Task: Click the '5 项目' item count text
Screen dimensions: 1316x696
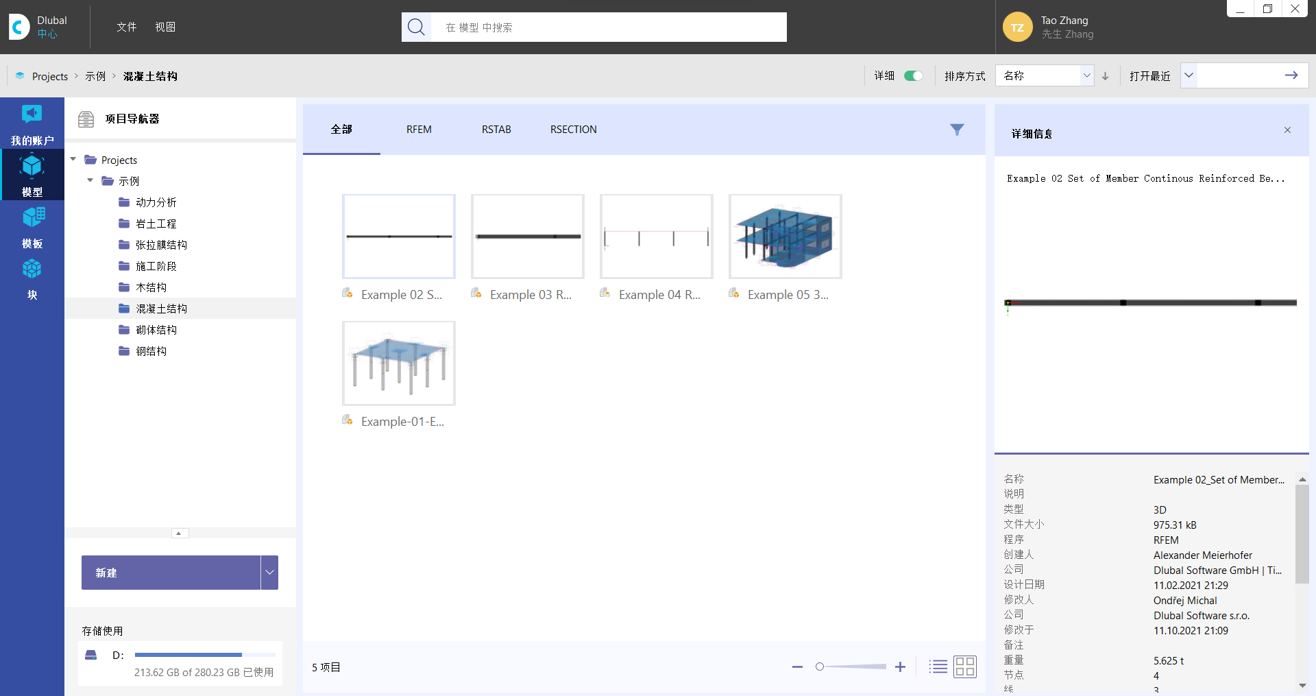Action: [326, 667]
